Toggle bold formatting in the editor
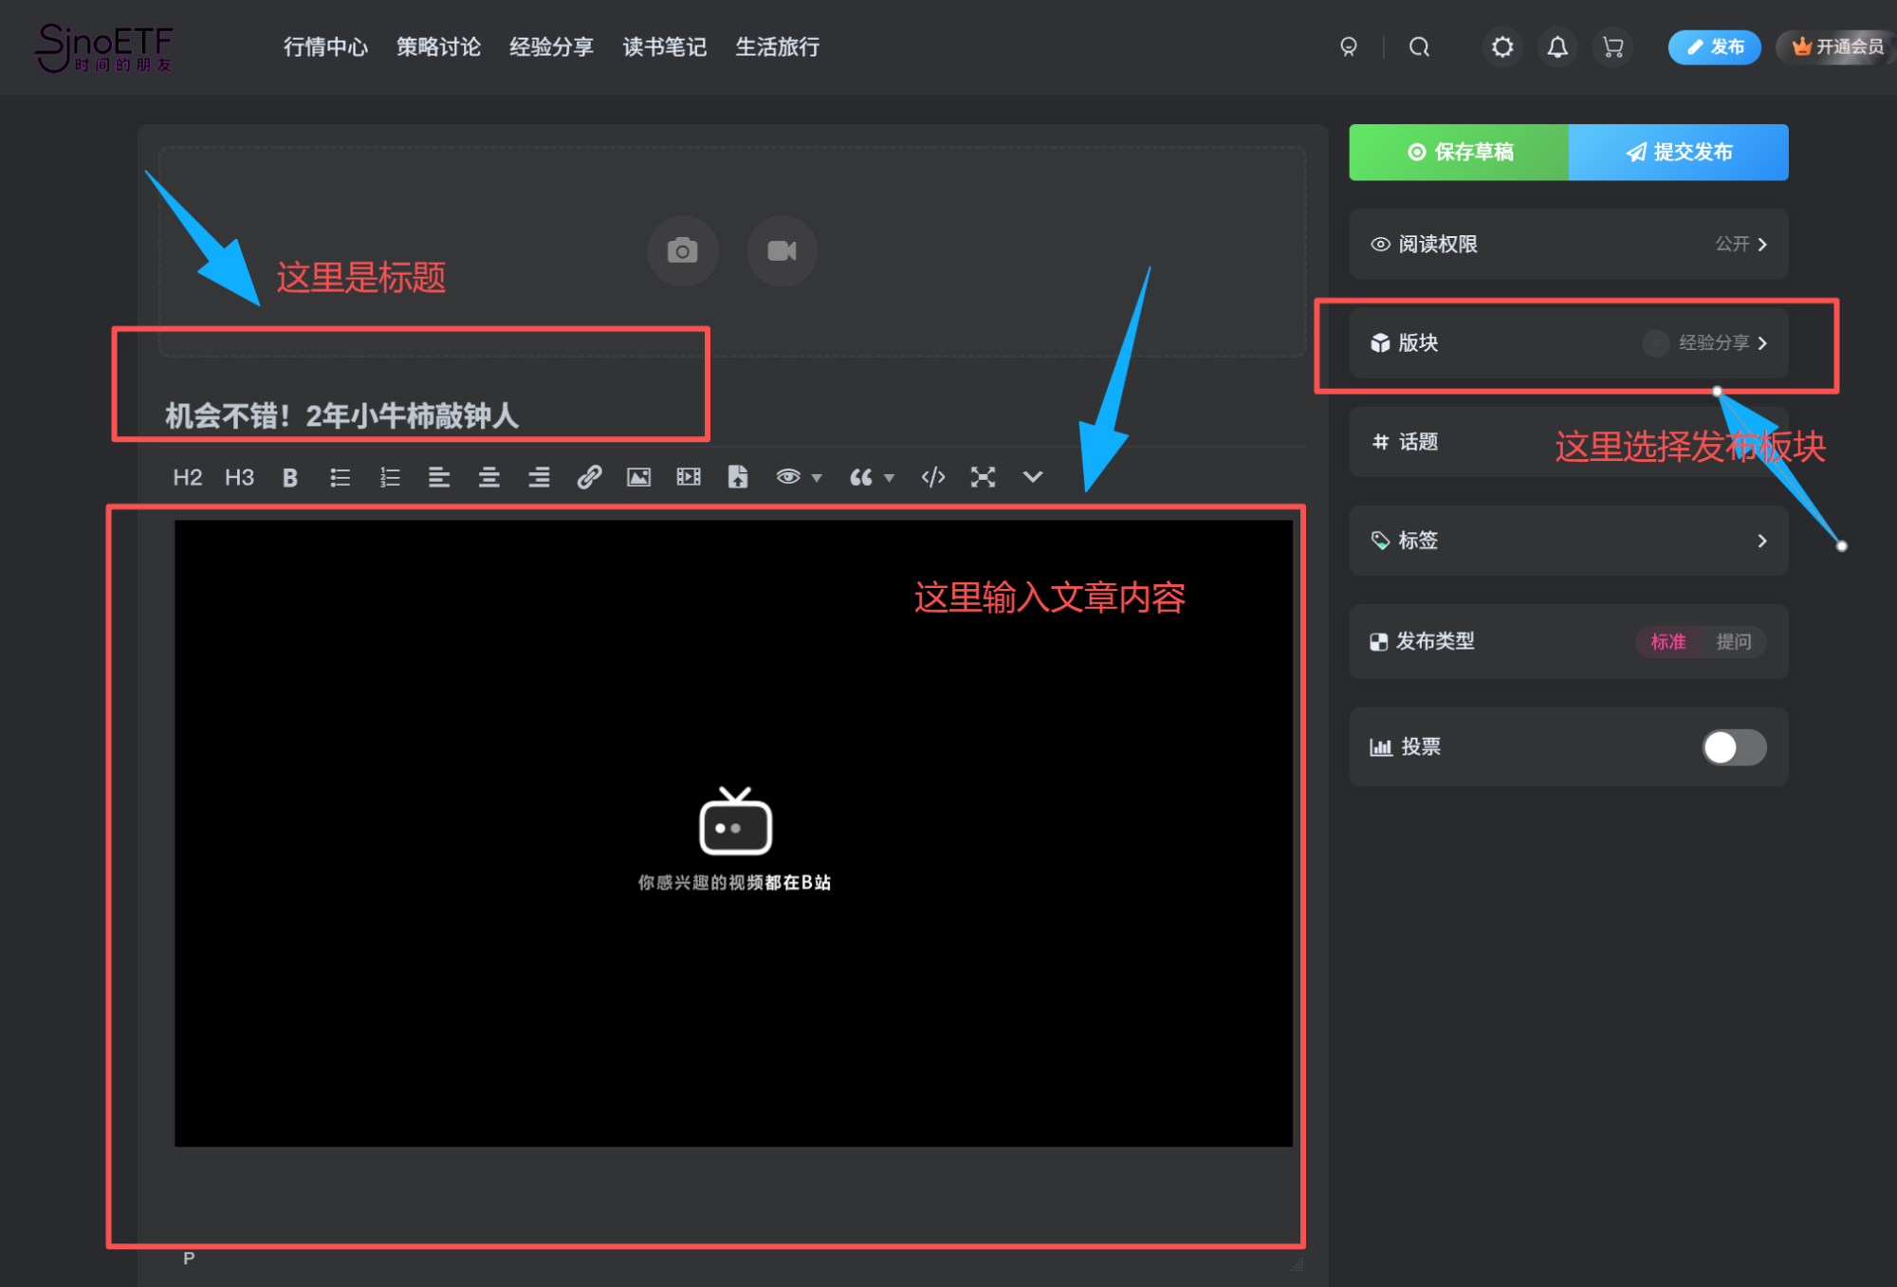 (289, 477)
